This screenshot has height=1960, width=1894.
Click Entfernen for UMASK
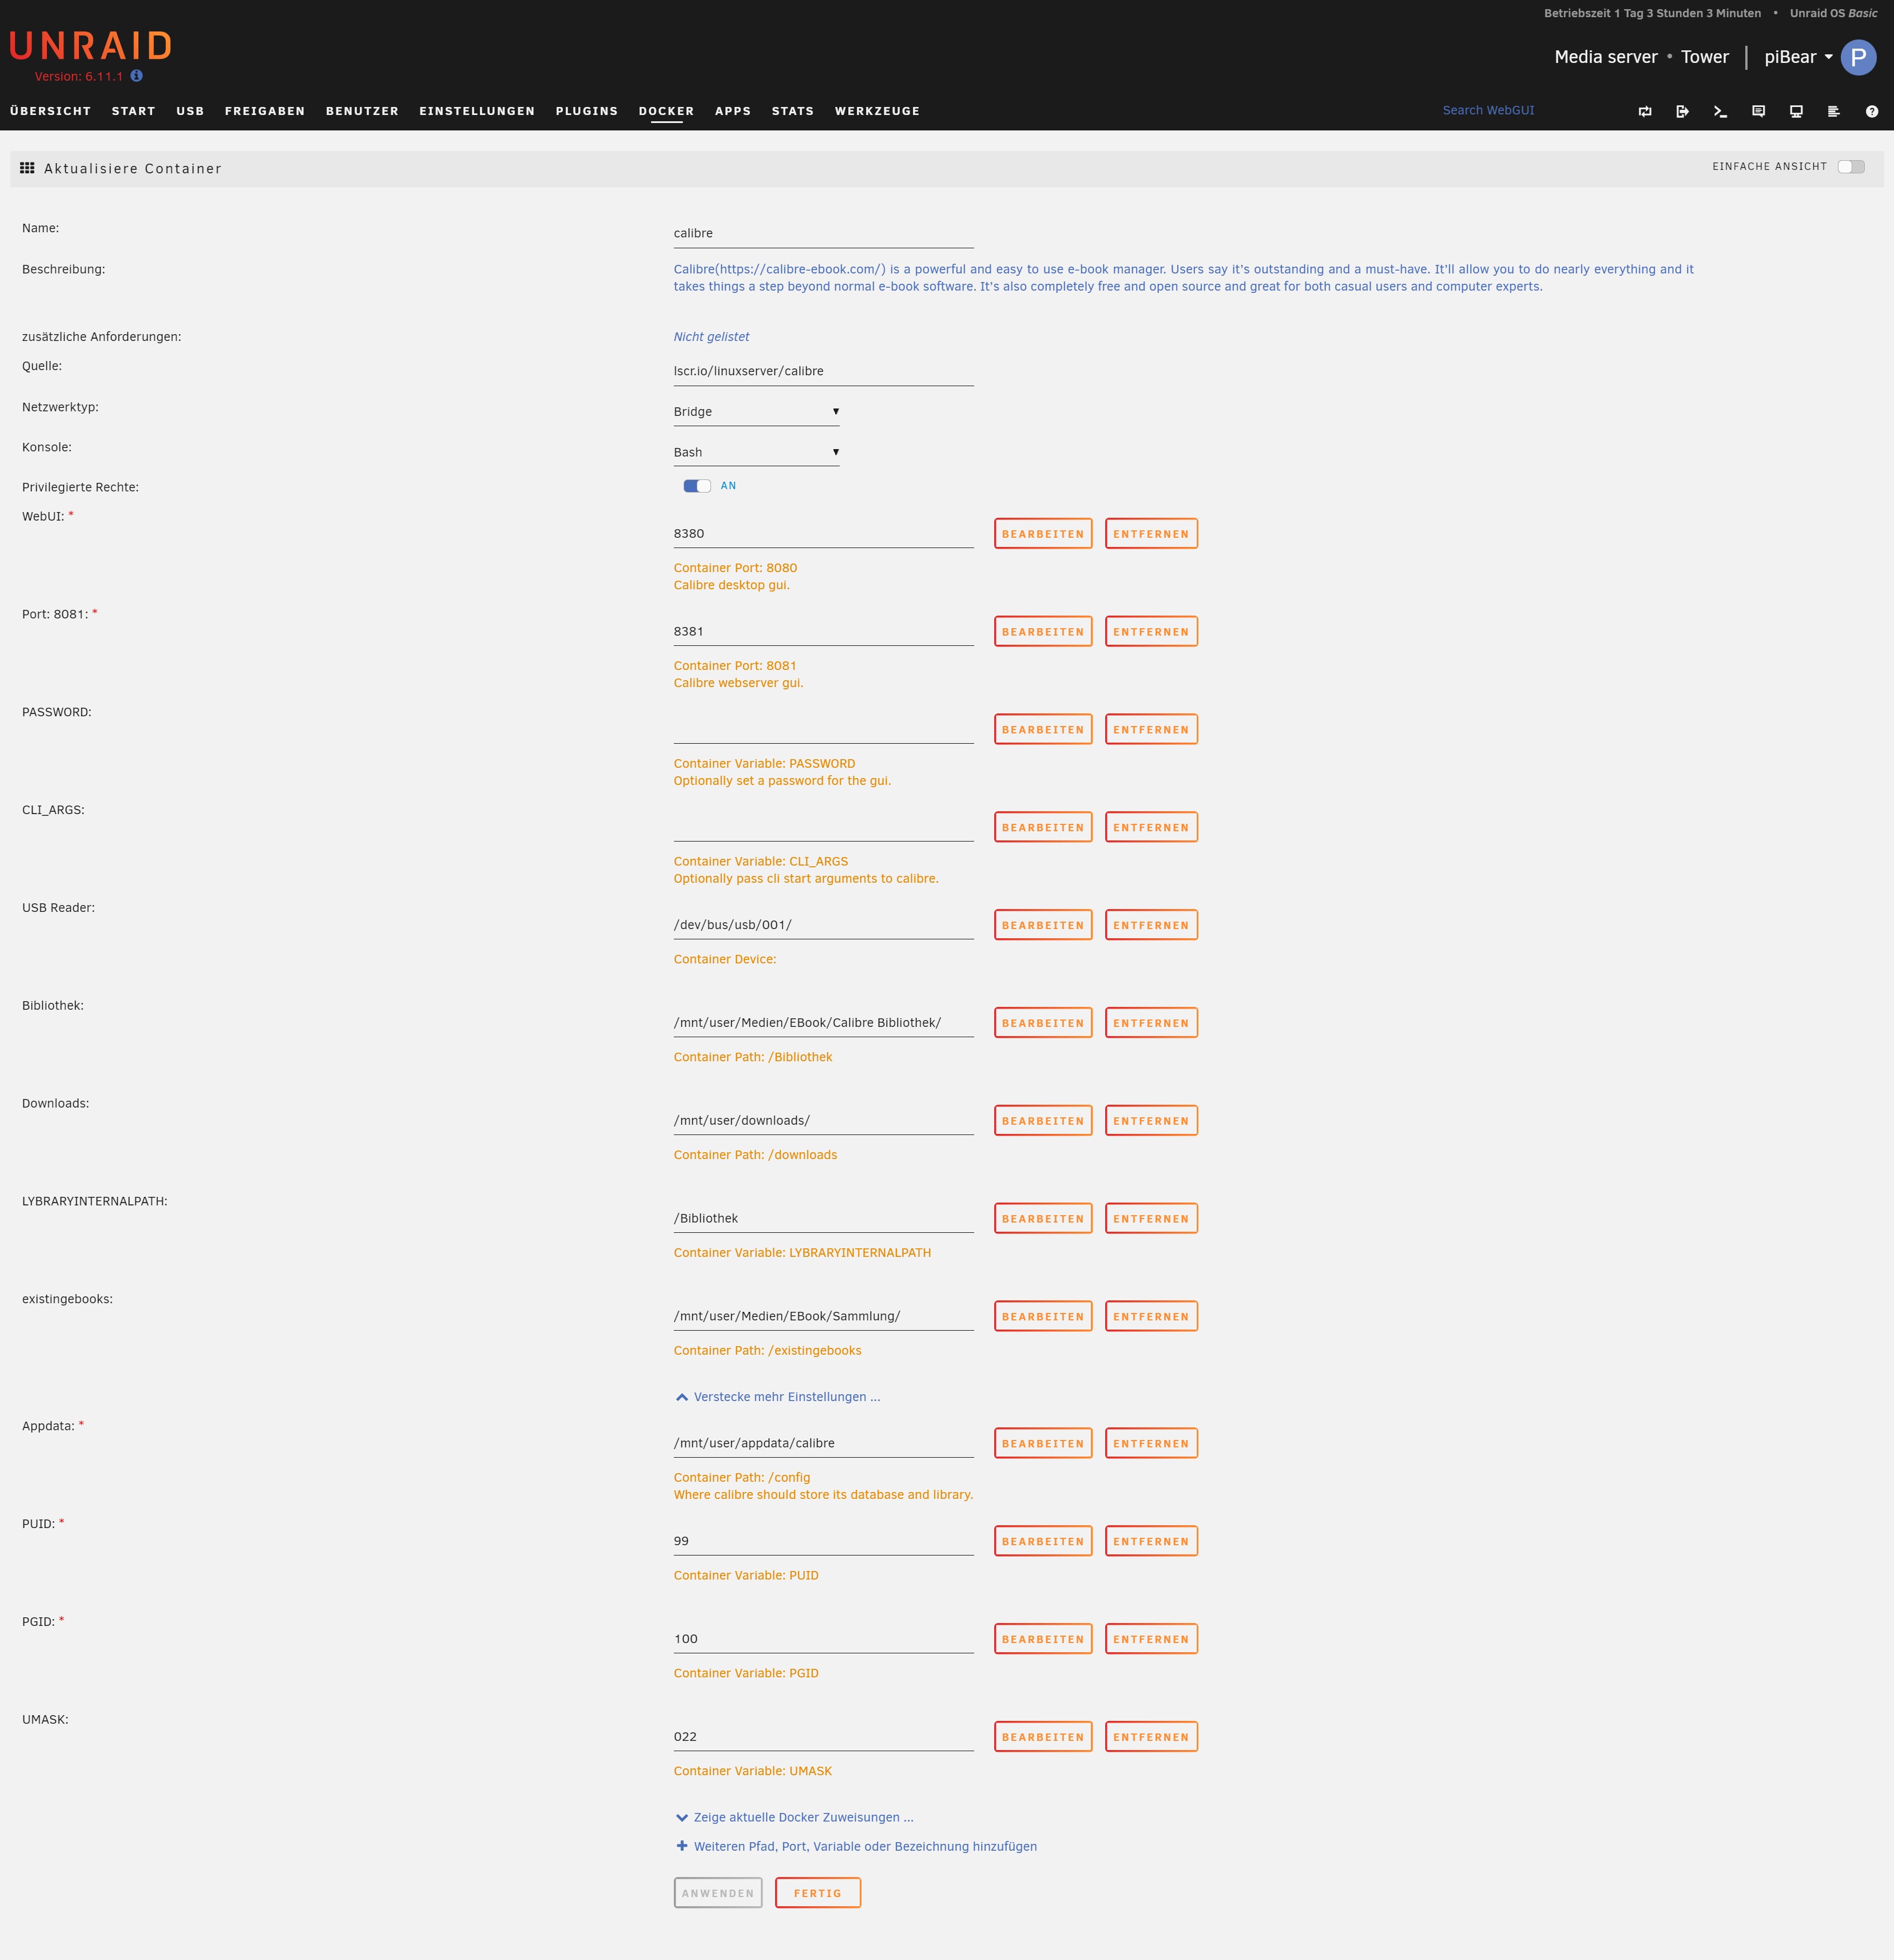click(x=1151, y=1737)
